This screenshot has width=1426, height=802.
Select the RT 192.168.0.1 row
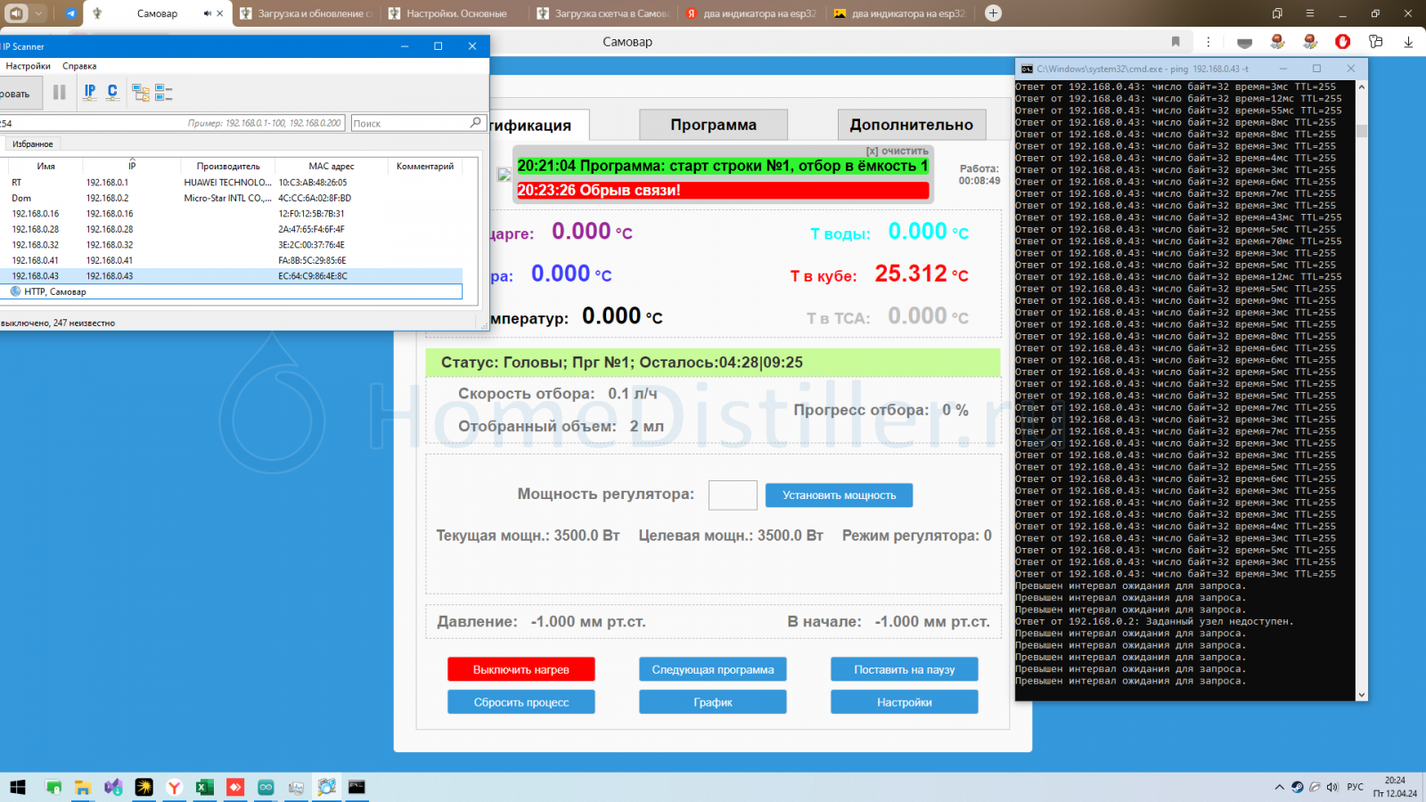(x=232, y=183)
